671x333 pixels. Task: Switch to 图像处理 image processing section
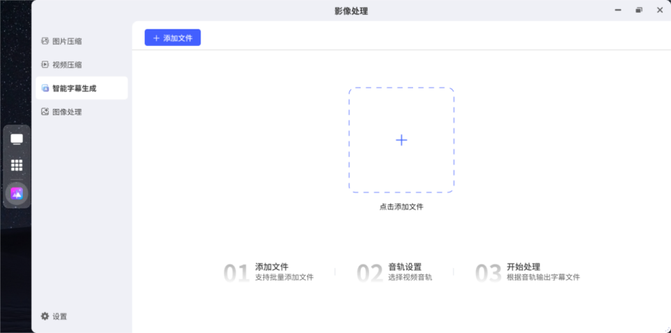click(82, 112)
